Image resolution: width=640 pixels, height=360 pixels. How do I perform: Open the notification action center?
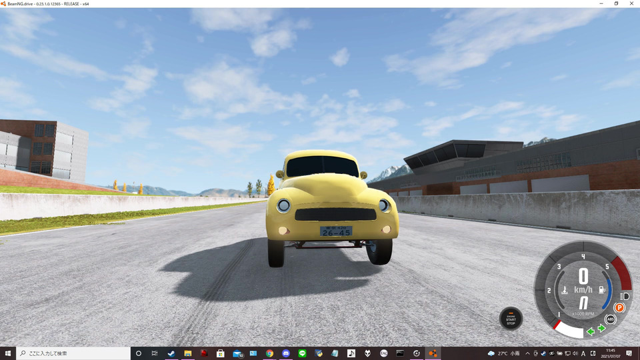(629, 353)
